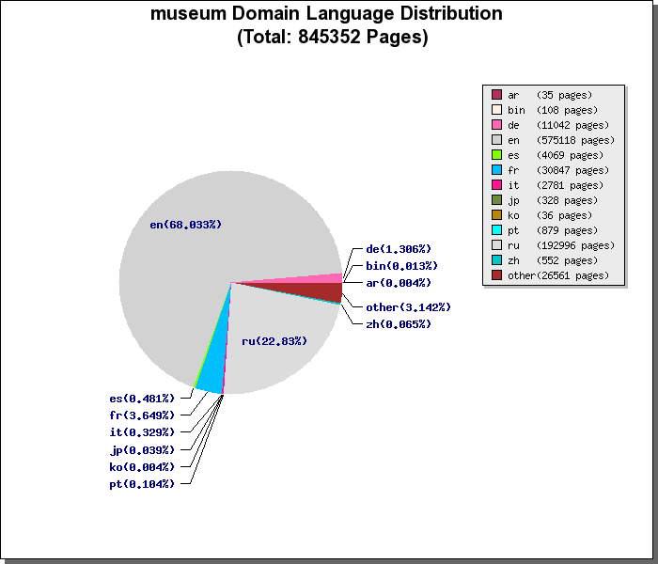Click the fr blue legend swatch
Viewport: 658px width, 564px height.
[496, 170]
